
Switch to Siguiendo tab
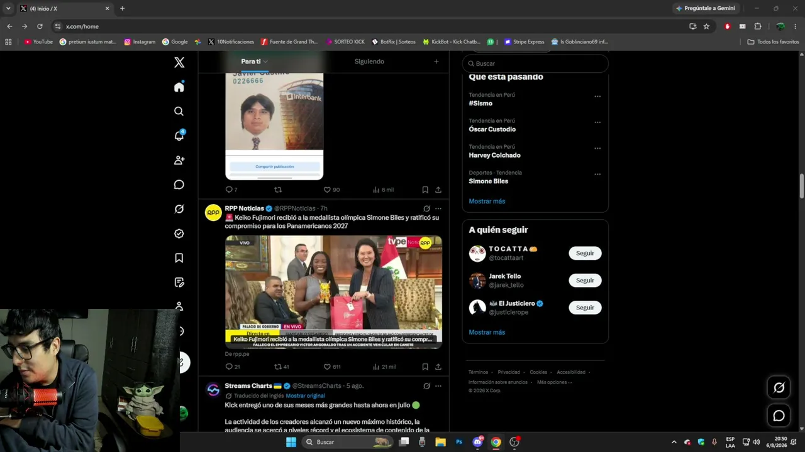tap(369, 62)
